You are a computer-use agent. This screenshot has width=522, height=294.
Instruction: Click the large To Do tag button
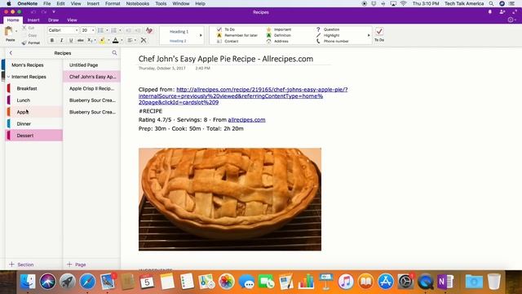tap(379, 34)
